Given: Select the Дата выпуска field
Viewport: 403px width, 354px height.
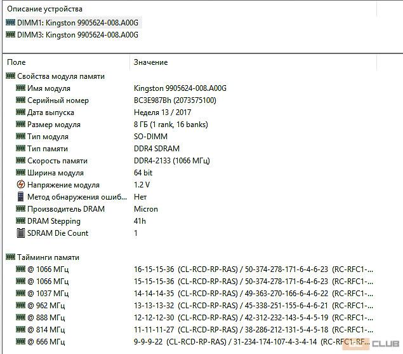Looking at the screenshot, I should [51, 112].
